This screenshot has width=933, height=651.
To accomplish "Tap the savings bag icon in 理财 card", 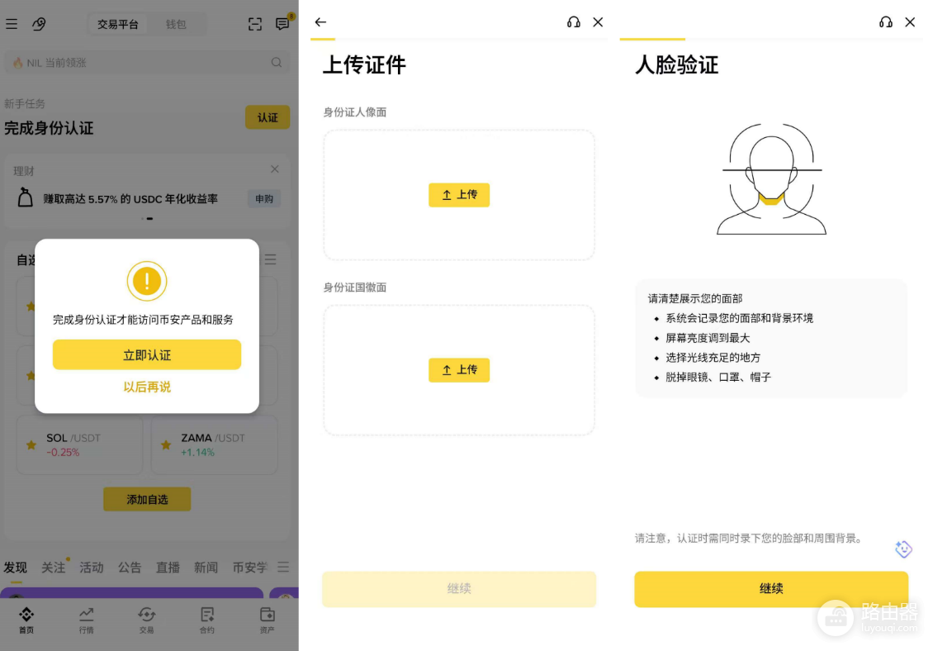I will (x=25, y=197).
